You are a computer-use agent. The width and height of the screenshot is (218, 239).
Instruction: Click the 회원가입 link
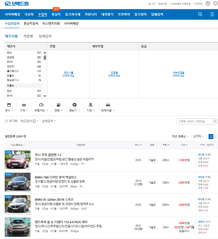[x=163, y=4]
